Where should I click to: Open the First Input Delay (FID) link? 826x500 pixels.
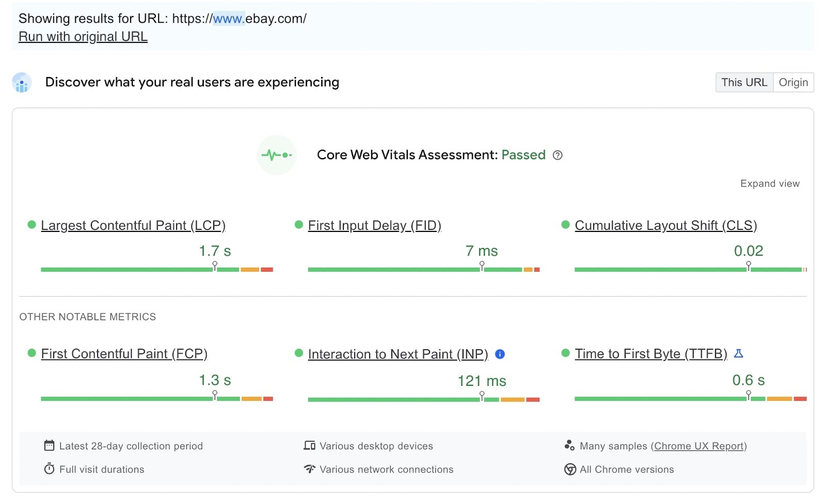pyautogui.click(x=374, y=226)
